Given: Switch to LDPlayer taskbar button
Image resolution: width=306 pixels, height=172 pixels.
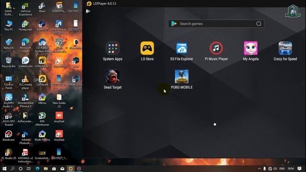Looking at the screenshot, I should [x=71, y=169].
